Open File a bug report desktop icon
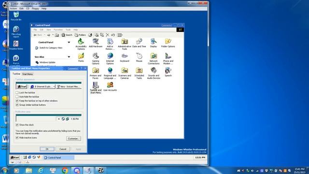This screenshot has width=309, height=174. pyautogui.click(x=16, y=32)
